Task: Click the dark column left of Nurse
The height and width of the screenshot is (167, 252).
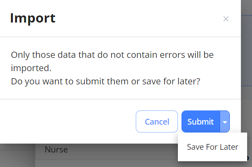Action: pyautogui.click(x=17, y=156)
